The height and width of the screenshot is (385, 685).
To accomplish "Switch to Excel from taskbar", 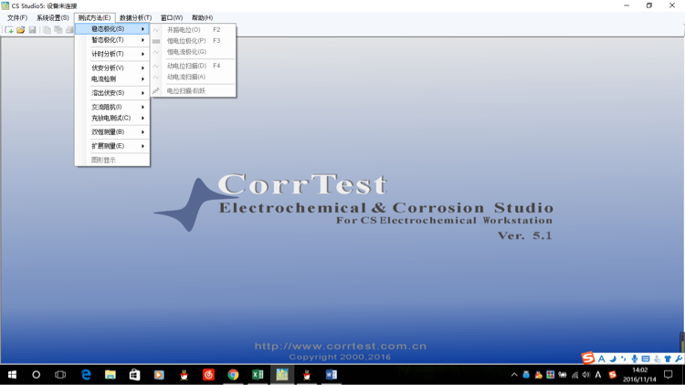I will click(258, 375).
